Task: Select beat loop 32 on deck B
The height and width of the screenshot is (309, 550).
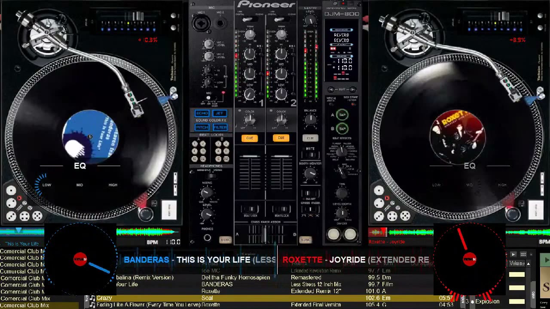Action: [x=226, y=159]
